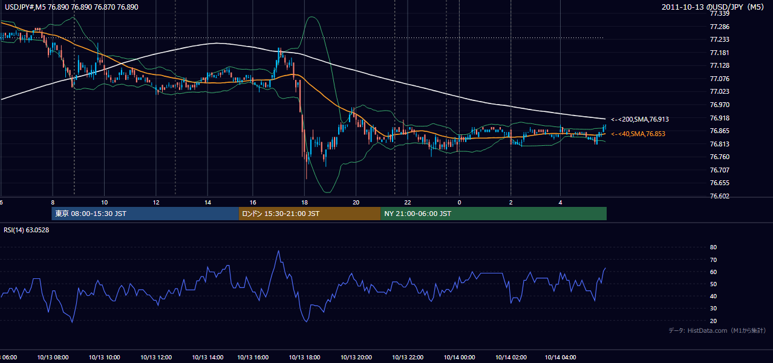Click price axis value 76.602

tap(719, 196)
